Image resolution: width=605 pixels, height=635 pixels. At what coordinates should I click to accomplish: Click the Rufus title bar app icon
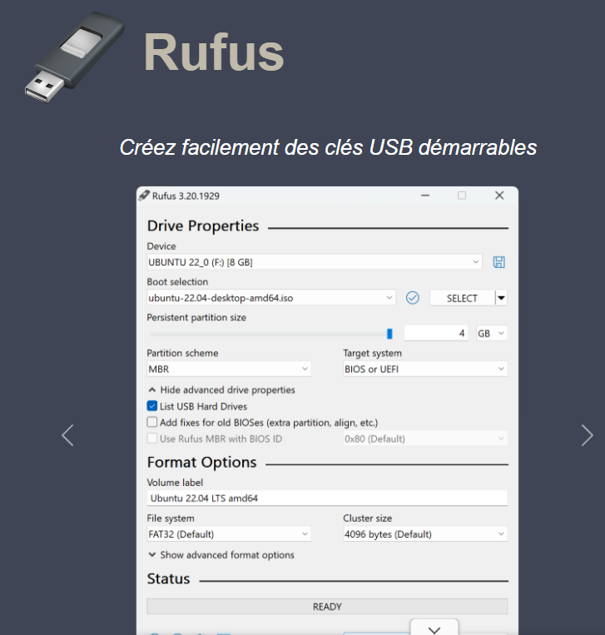144,196
